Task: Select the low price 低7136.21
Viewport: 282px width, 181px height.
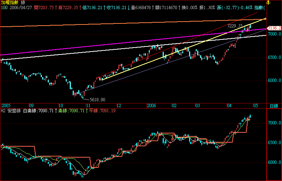Action: [92, 8]
